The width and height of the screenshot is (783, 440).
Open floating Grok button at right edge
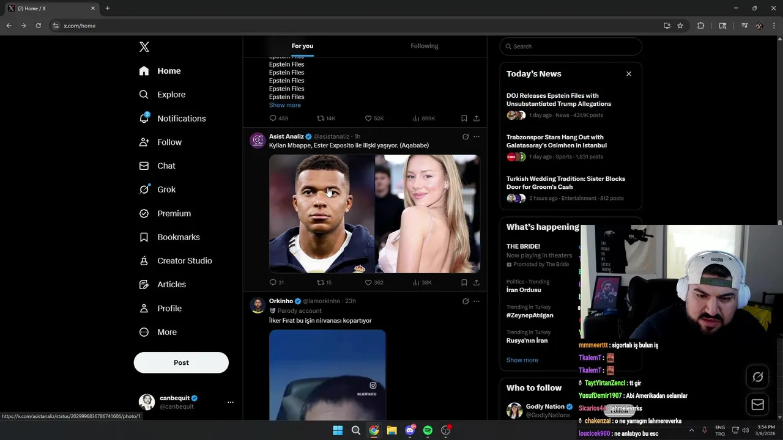coord(757,377)
